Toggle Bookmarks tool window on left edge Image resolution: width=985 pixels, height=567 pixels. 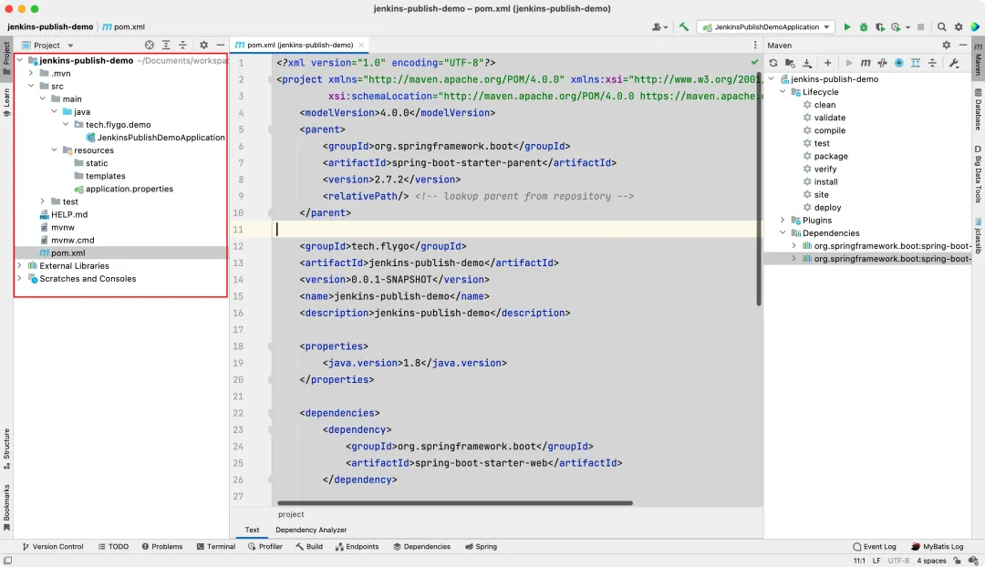6,508
